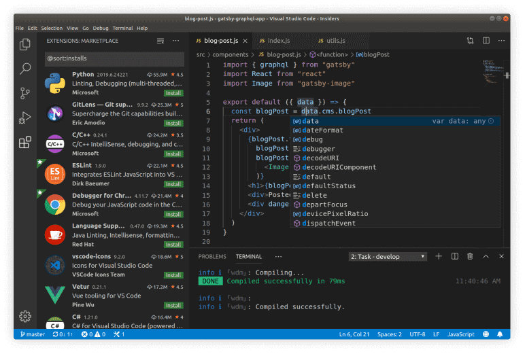Kill the terminal with trash icon

(x=471, y=256)
